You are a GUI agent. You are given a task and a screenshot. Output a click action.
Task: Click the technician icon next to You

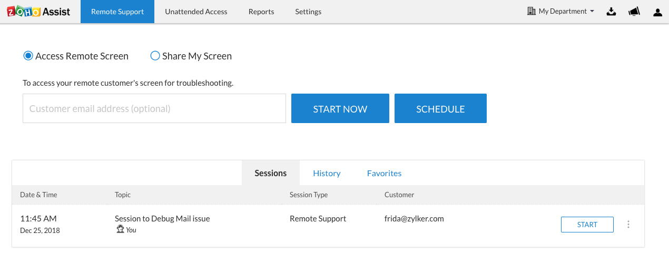click(x=120, y=229)
